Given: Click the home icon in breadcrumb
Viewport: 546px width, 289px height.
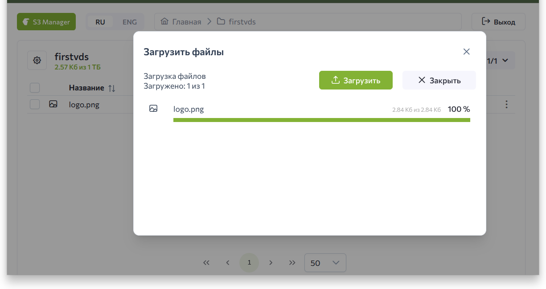Looking at the screenshot, I should pyautogui.click(x=164, y=22).
